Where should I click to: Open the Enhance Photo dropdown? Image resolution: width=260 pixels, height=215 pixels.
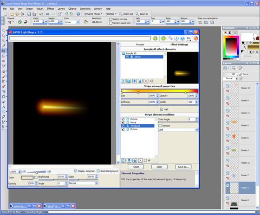(x=93, y=14)
